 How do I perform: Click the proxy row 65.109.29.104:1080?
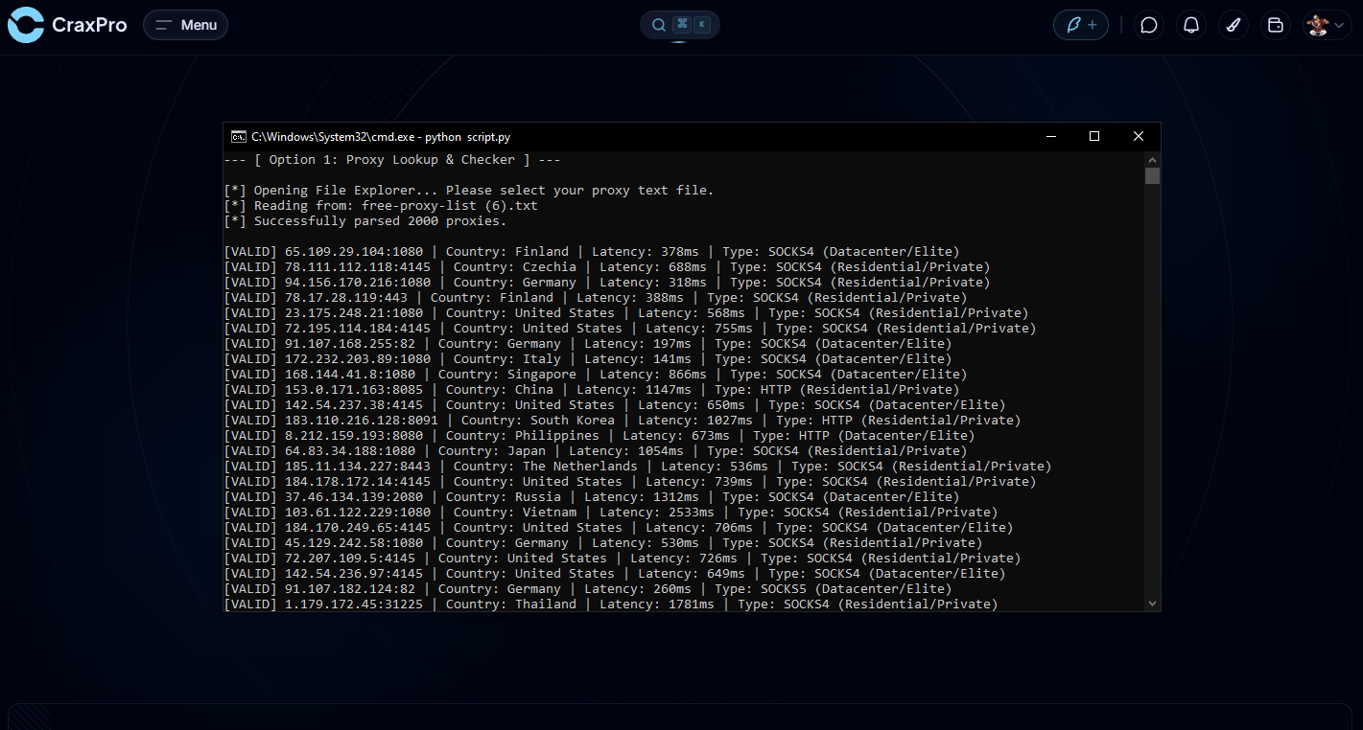coord(592,252)
